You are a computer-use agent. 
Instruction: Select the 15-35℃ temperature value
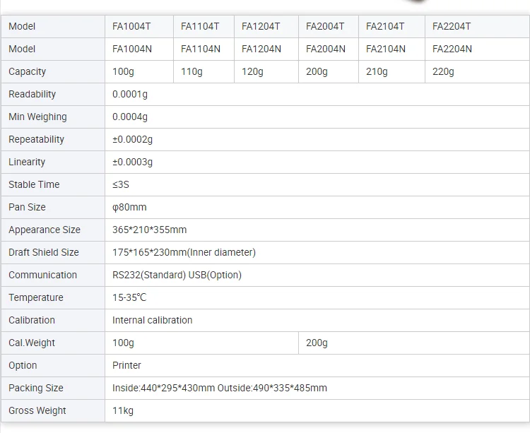click(129, 297)
